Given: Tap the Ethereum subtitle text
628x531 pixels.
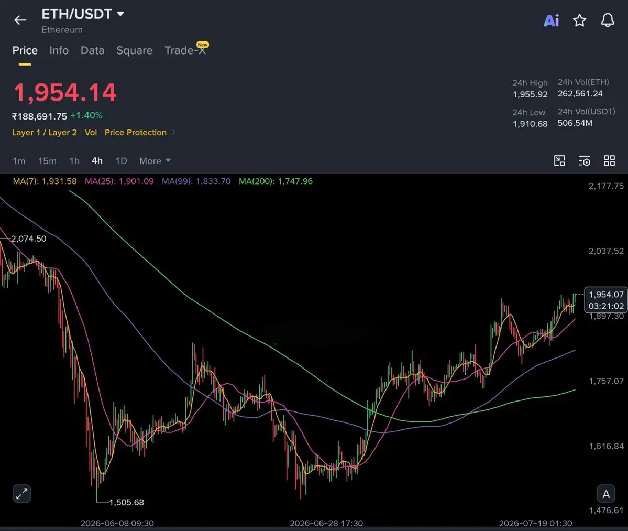Looking at the screenshot, I should [62, 30].
